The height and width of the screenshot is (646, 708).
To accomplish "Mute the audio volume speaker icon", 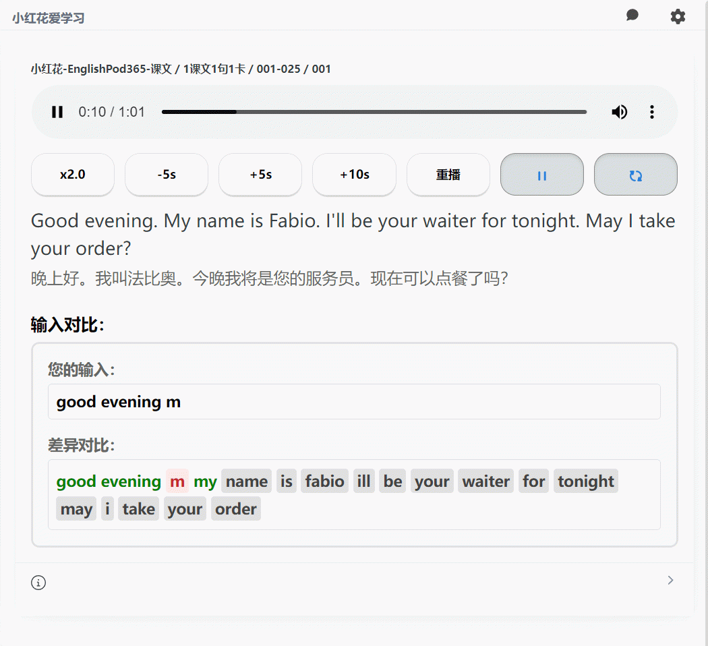I will point(619,112).
